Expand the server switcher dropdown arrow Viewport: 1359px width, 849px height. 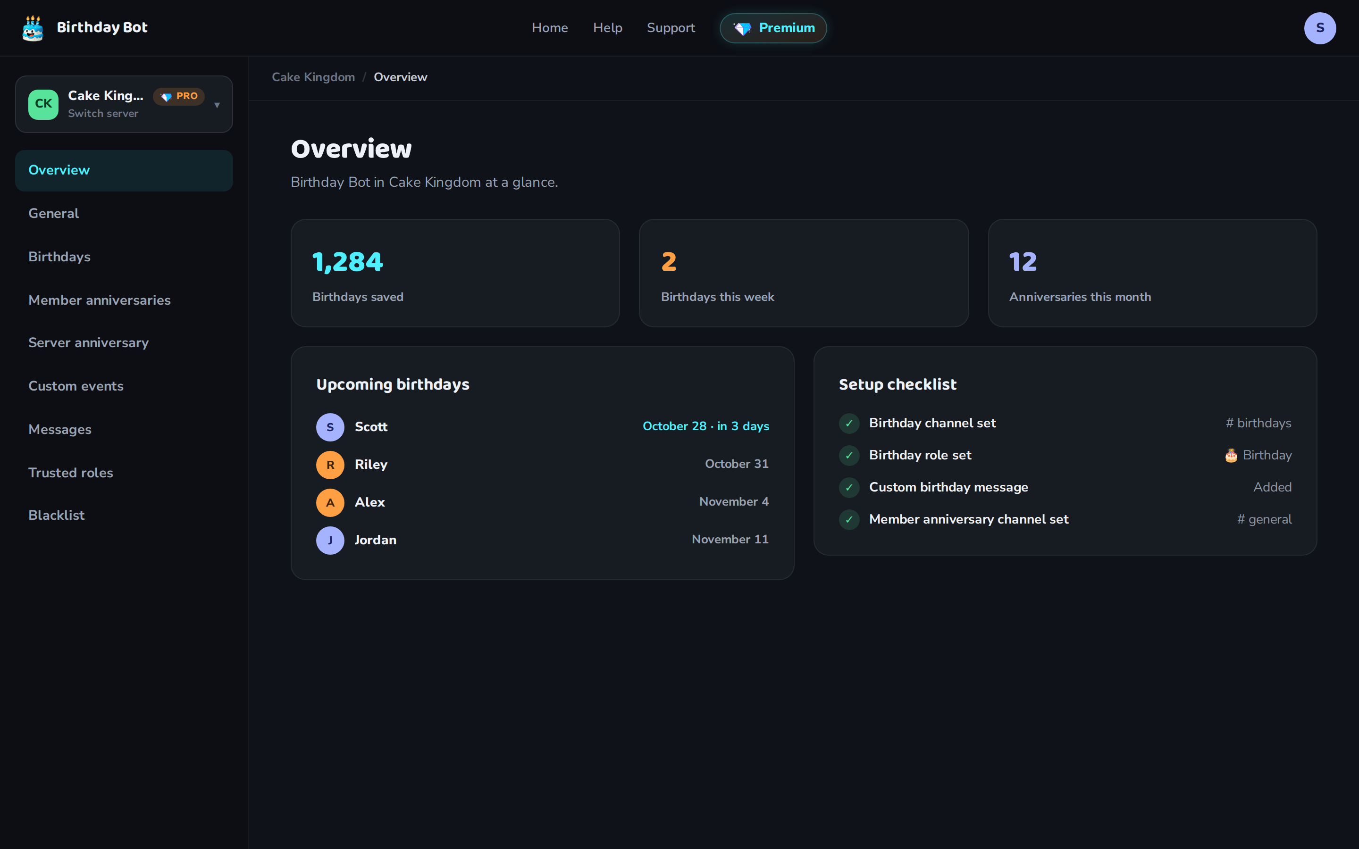click(217, 105)
